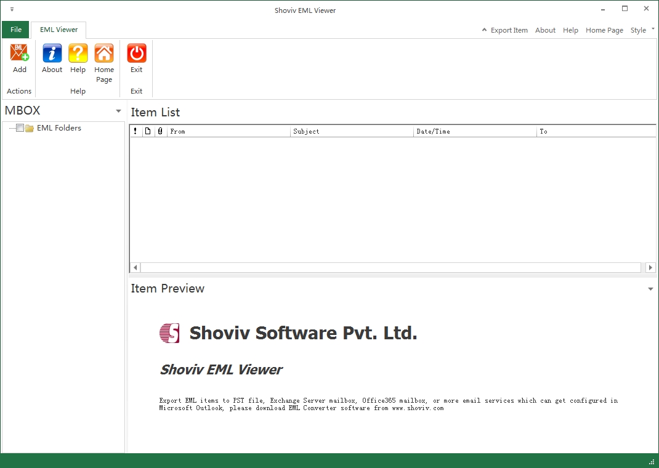Viewport: 659px width, 468px height.
Task: Open the MBOX panel dropdown arrow
Action: pyautogui.click(x=118, y=111)
